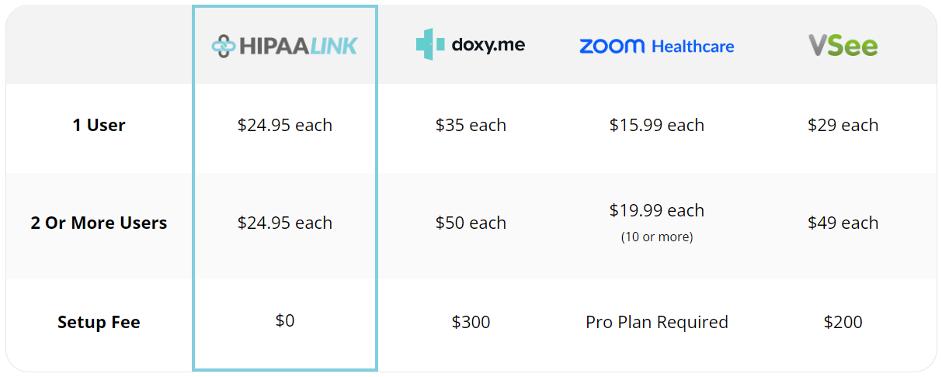Select the 1 User row label
942x377 pixels.
[x=99, y=125]
